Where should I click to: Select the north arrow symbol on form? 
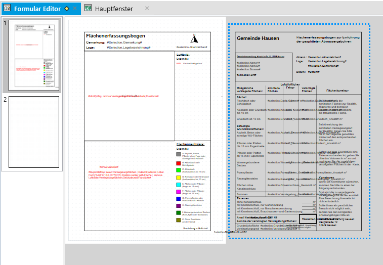click(194, 38)
